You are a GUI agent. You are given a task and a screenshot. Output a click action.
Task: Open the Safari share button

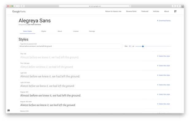click(x=174, y=6)
